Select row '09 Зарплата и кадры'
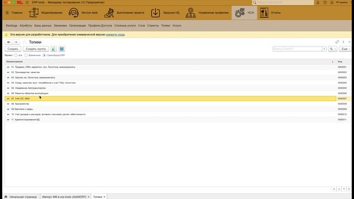The width and height of the screenshot is (354, 199). pyautogui.click(x=170, y=109)
